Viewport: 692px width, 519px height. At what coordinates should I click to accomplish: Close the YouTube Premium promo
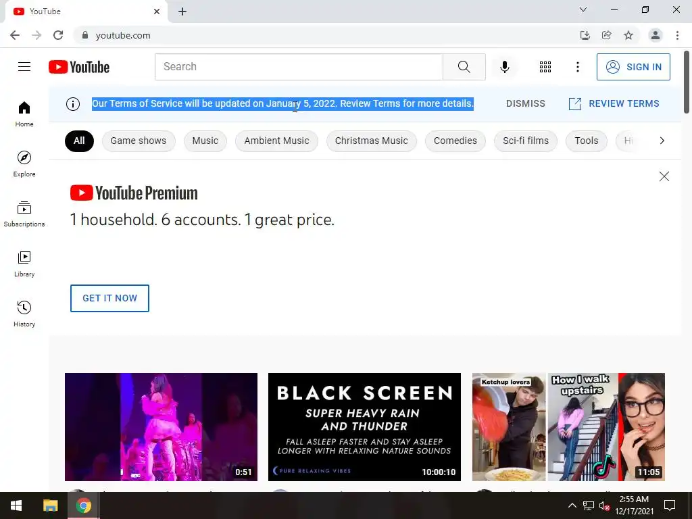664,176
